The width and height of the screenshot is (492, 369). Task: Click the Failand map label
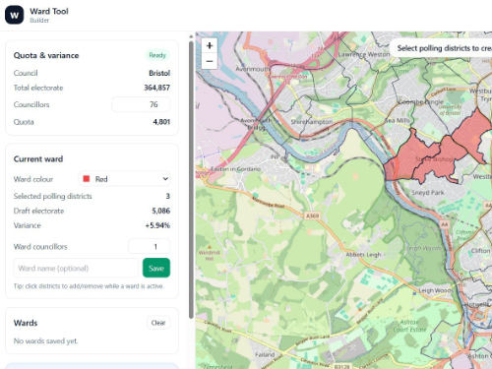click(x=265, y=354)
